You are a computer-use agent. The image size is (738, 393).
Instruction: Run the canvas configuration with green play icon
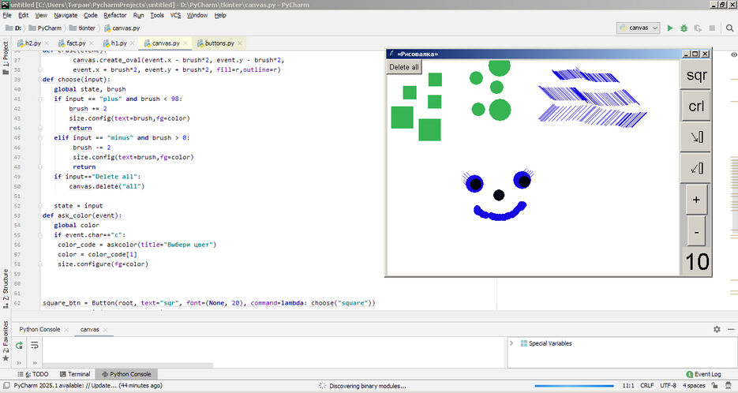coord(670,28)
